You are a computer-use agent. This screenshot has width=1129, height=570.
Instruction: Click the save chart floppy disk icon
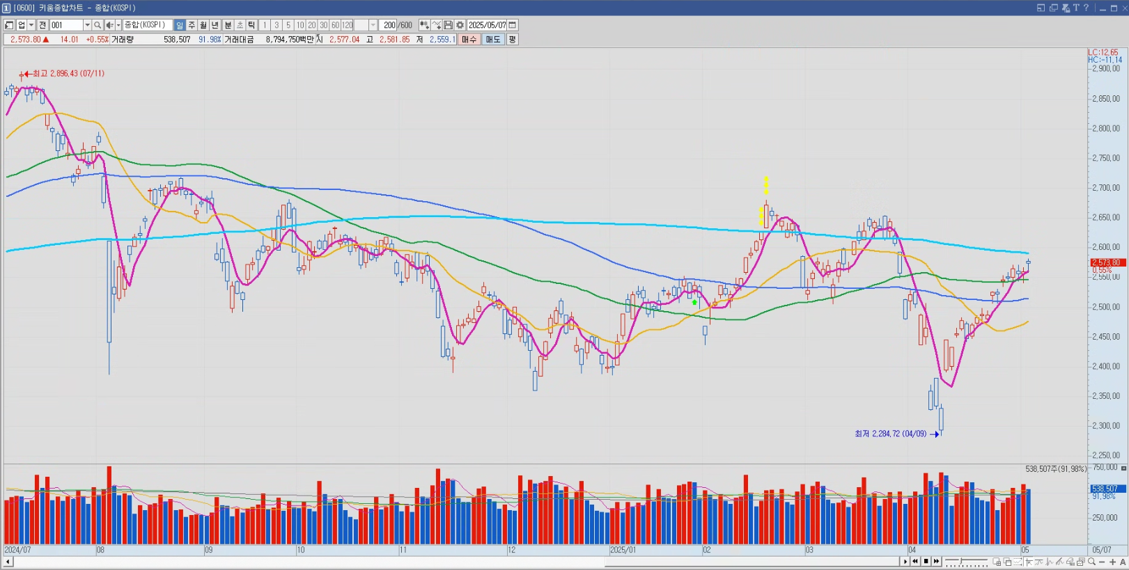point(448,25)
